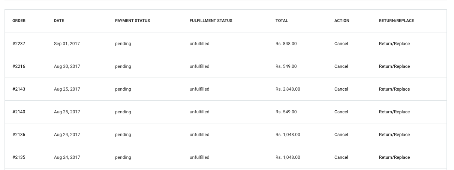
Task: Cancel order #2237
Action: point(341,44)
